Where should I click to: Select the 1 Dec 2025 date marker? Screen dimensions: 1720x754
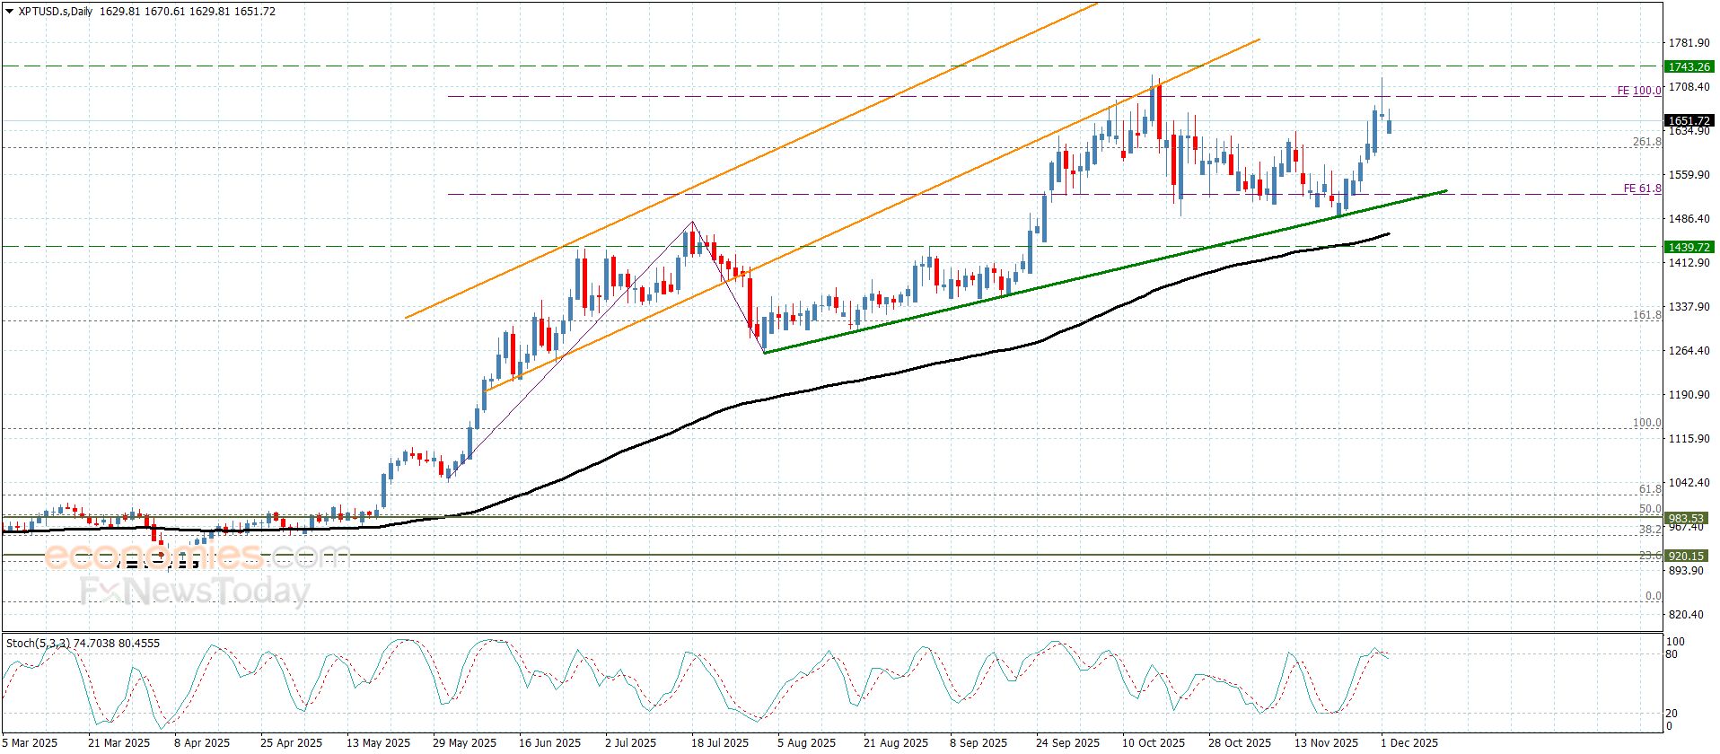coord(1408,743)
